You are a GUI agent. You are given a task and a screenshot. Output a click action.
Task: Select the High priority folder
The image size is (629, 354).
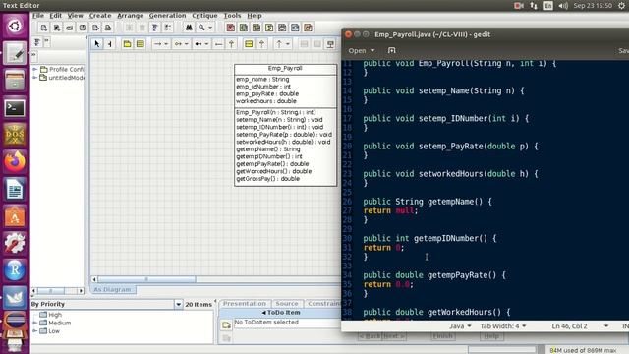(x=50, y=315)
